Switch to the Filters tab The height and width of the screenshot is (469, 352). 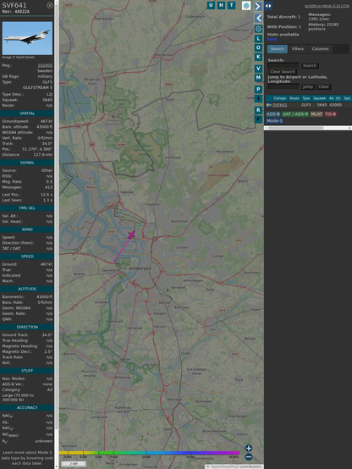tap(298, 49)
